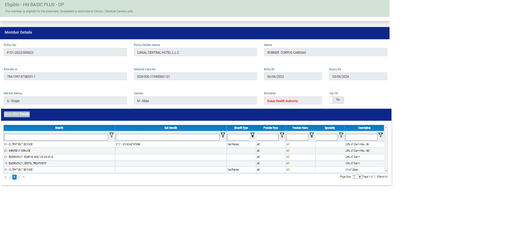Click the Benefit column filter icon
This screenshot has height=234, width=511.
tap(112, 135)
